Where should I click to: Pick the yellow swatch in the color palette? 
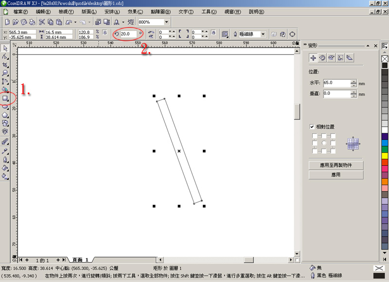385,156
